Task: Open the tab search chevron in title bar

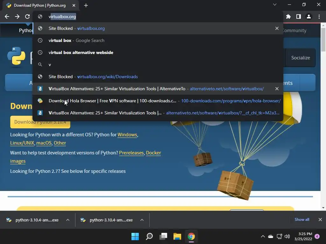Action: (x=275, y=4)
